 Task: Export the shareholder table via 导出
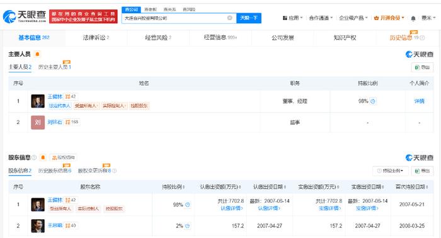(x=423, y=171)
